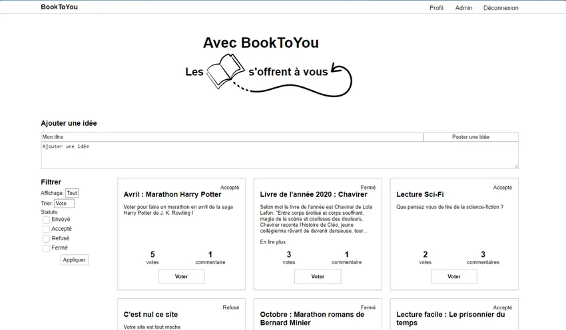Image resolution: width=566 pixels, height=330 pixels.
Task: Vote for Avril Marathon Harry Potter
Action: tap(181, 277)
